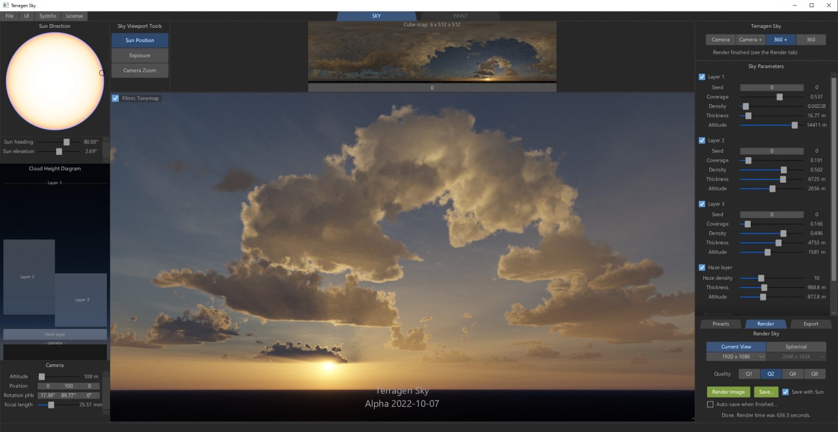Set render quality to Q8
Screen dimensions: 838x432
[815, 374]
